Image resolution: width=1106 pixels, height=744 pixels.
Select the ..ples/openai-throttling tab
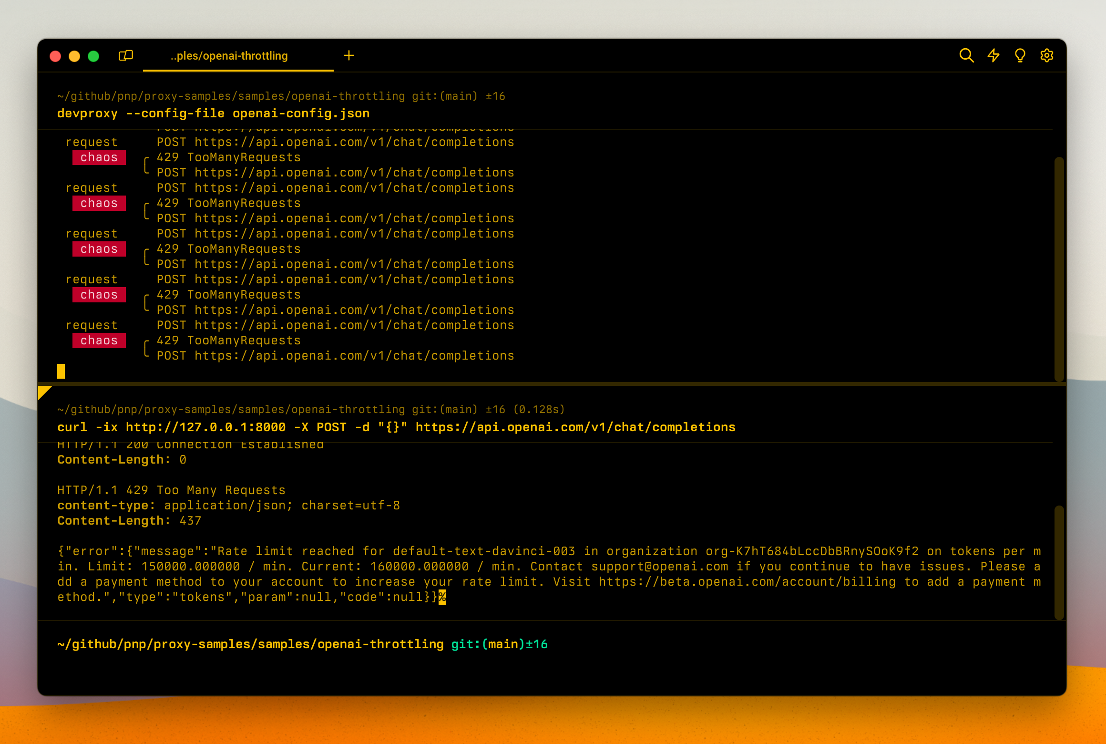point(229,56)
